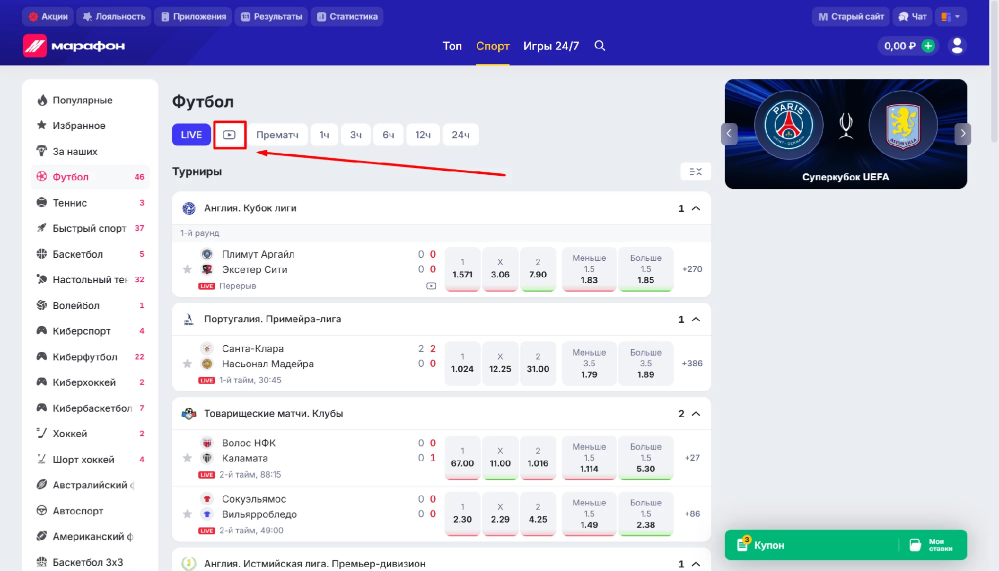The height and width of the screenshot is (571, 999).
Task: Favorite the Санта-Клара match star
Action: [x=187, y=364]
